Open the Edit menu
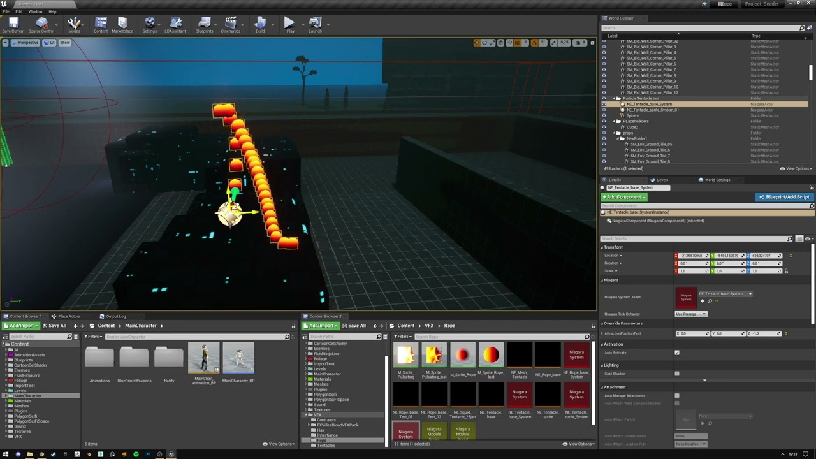 click(x=18, y=11)
